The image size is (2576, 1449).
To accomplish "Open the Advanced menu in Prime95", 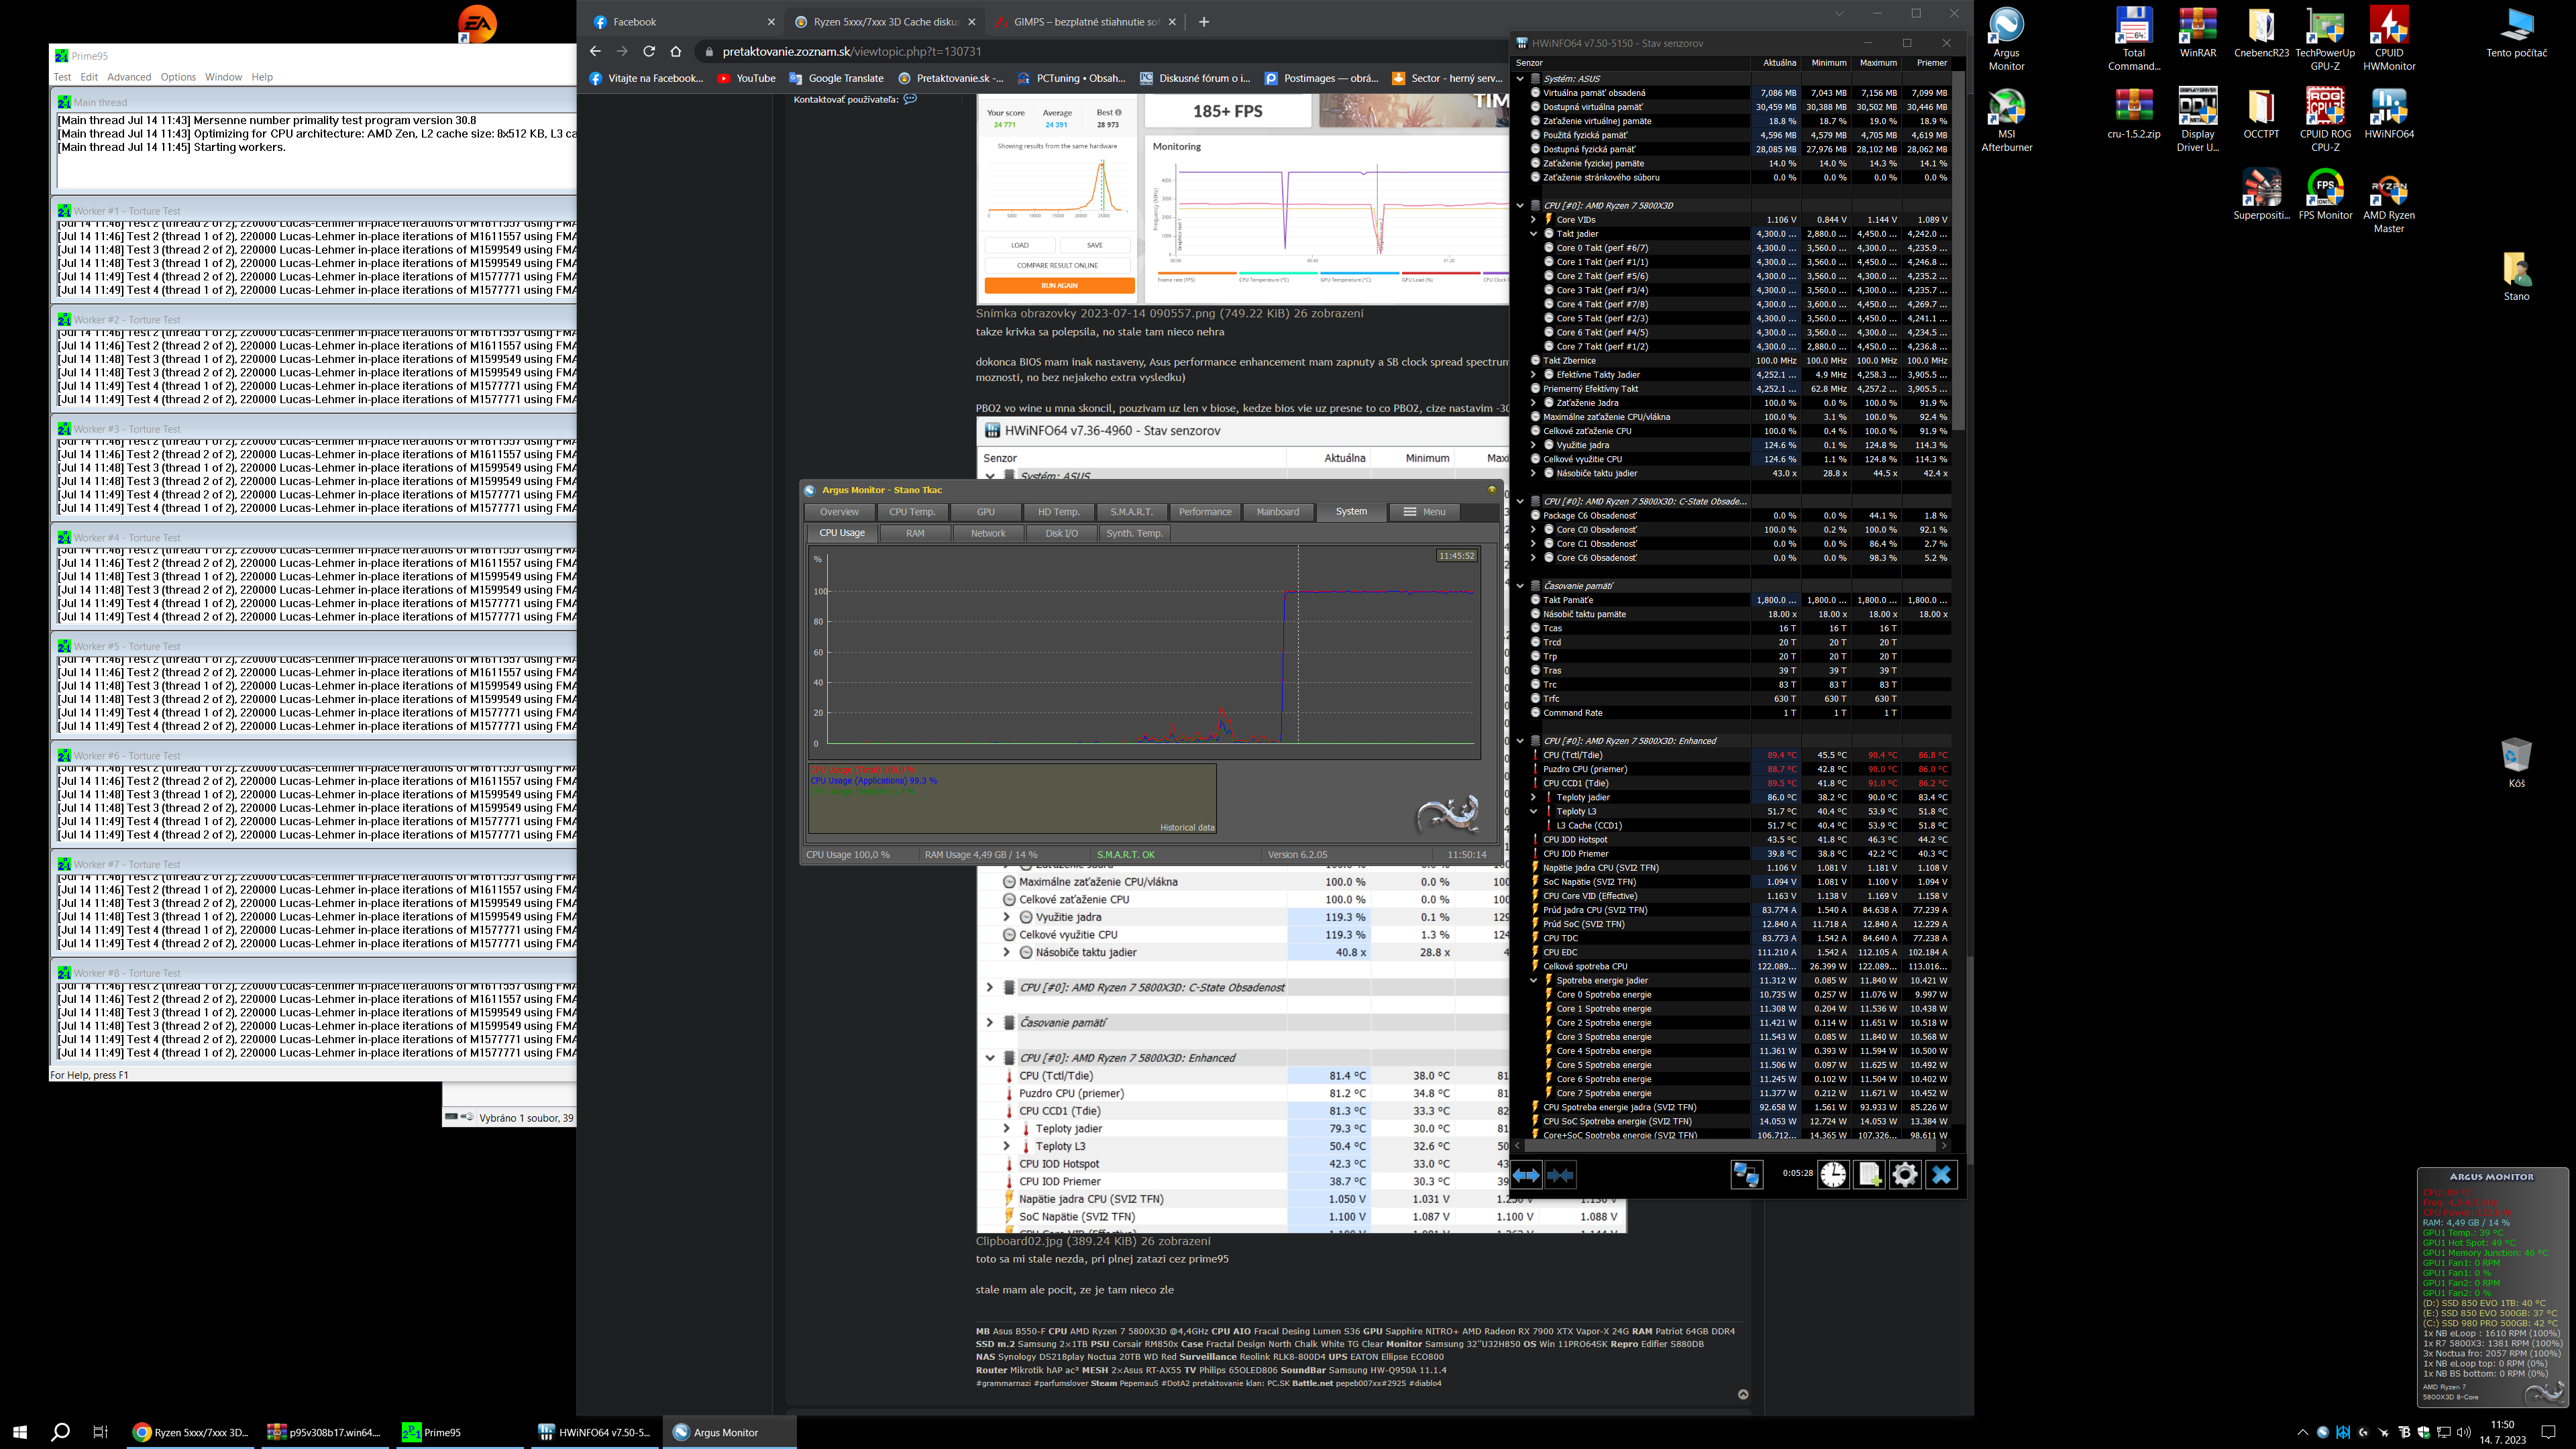I will [129, 77].
